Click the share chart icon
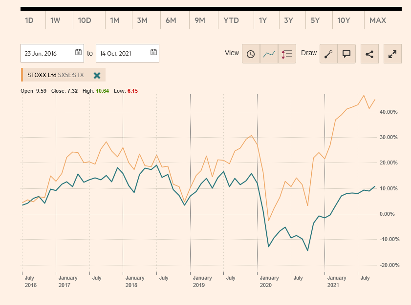Image resolution: width=411 pixels, height=305 pixels. [x=369, y=54]
